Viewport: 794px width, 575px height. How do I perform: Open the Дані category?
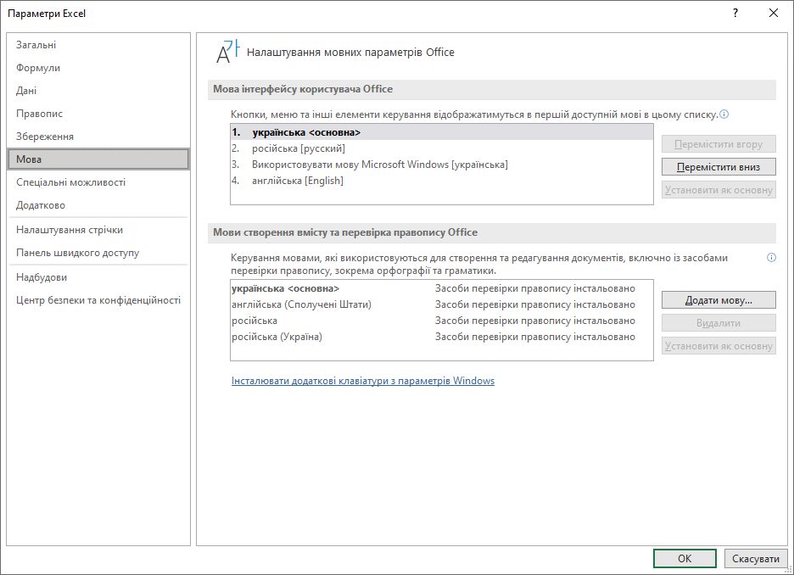(x=98, y=91)
